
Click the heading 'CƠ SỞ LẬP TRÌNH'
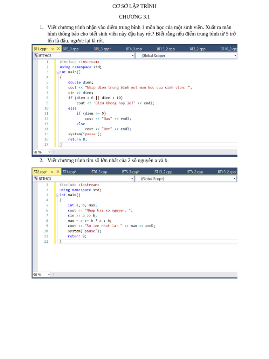click(x=134, y=6)
